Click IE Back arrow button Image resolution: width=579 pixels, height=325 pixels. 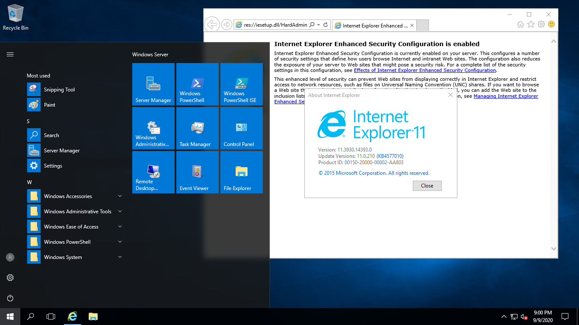[212, 25]
